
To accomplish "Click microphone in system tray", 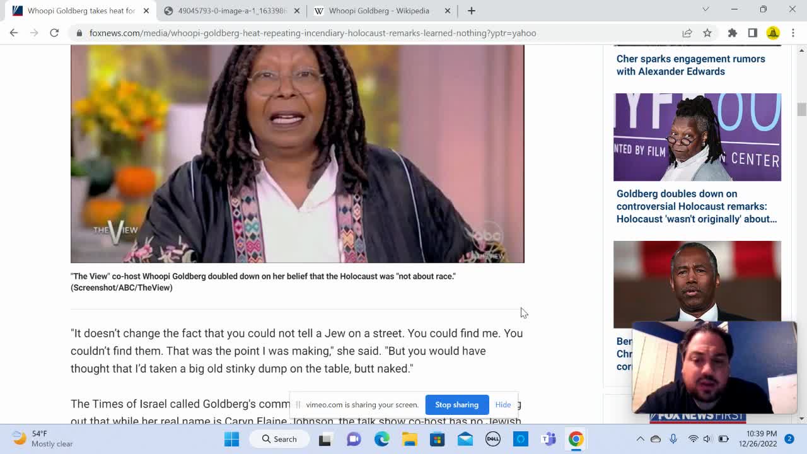I will pos(673,439).
